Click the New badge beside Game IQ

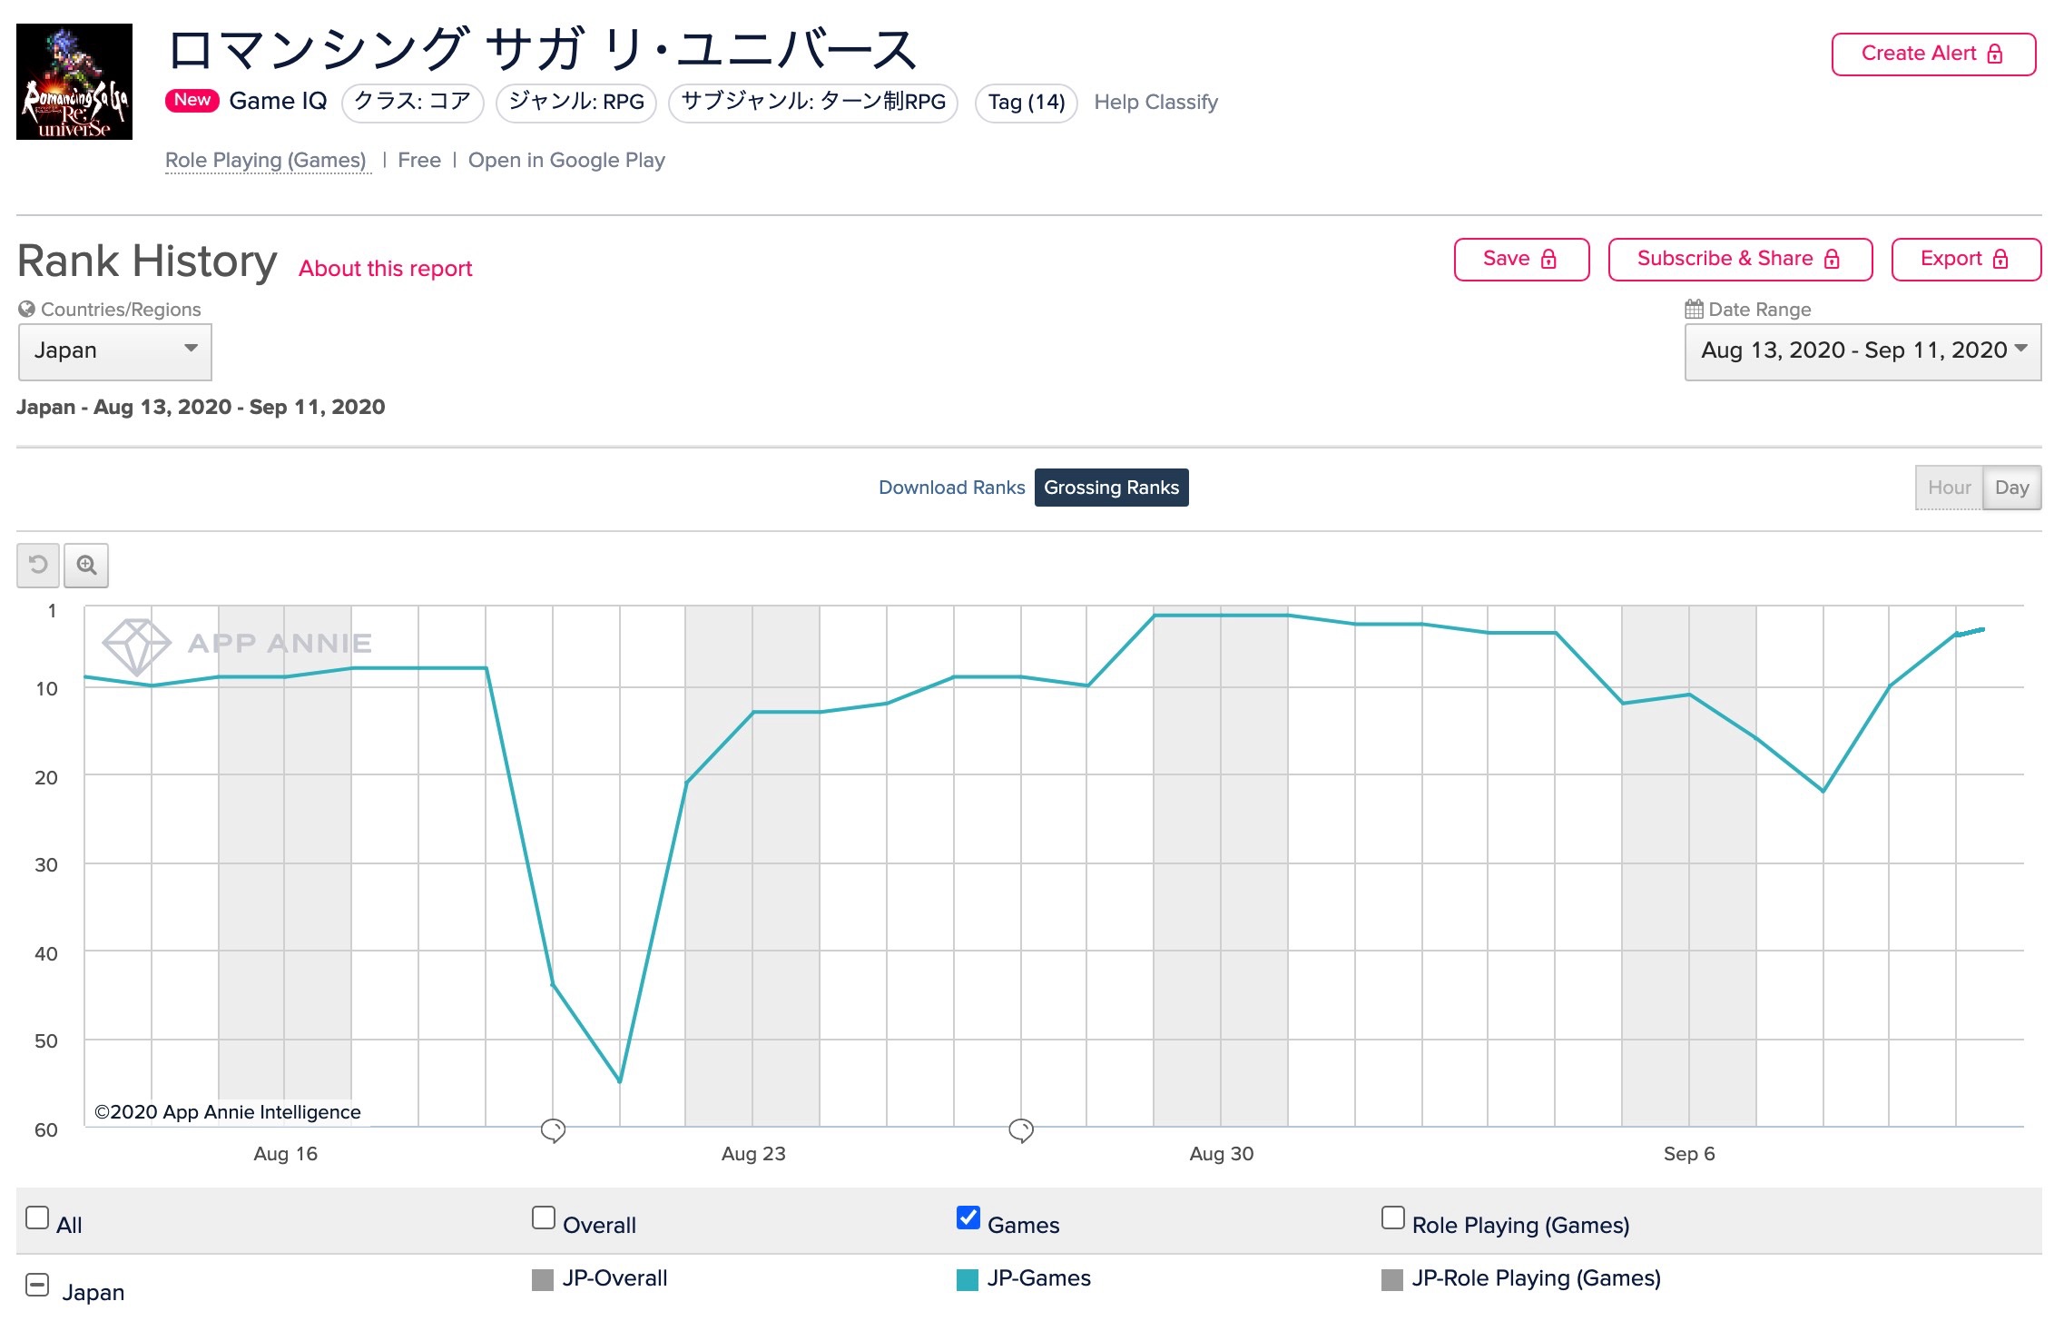click(x=192, y=100)
